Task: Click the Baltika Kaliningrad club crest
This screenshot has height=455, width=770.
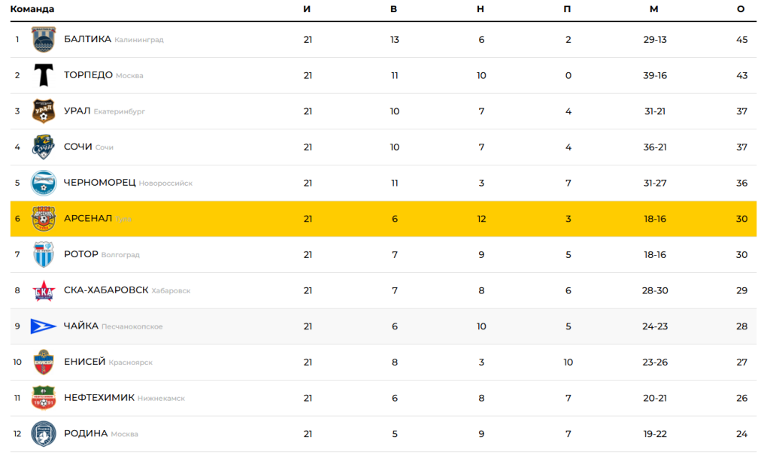Action: [x=44, y=39]
